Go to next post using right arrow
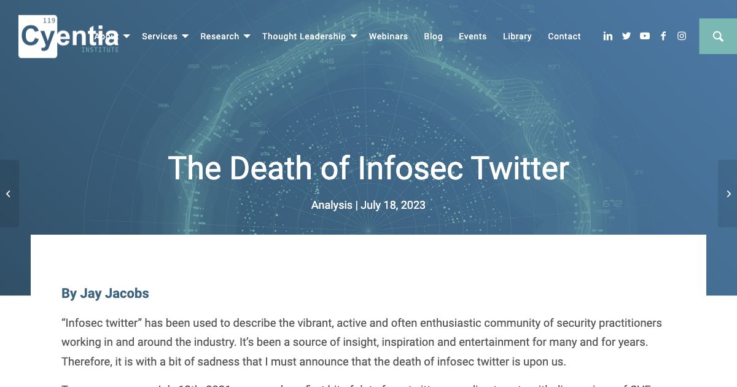The image size is (737, 387). point(728,193)
